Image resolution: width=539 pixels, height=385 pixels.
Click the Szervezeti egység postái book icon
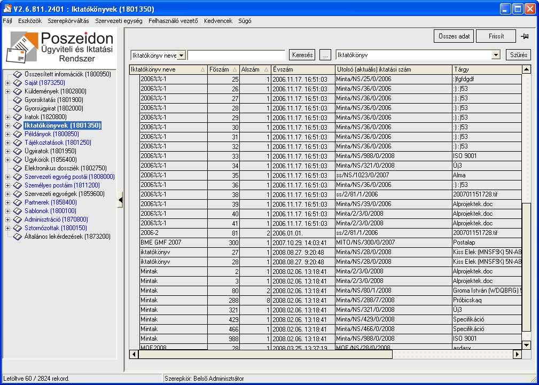coord(18,177)
